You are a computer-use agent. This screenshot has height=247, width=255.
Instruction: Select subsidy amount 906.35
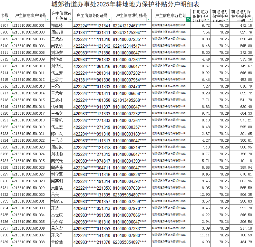241,195
